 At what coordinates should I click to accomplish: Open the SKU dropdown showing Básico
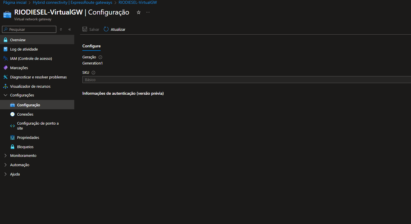(x=247, y=79)
